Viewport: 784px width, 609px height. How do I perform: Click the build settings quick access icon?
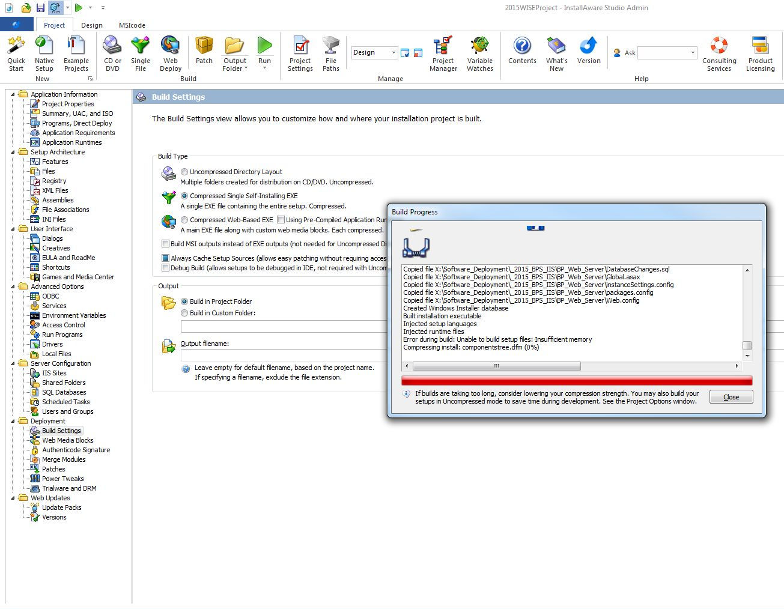pos(55,8)
